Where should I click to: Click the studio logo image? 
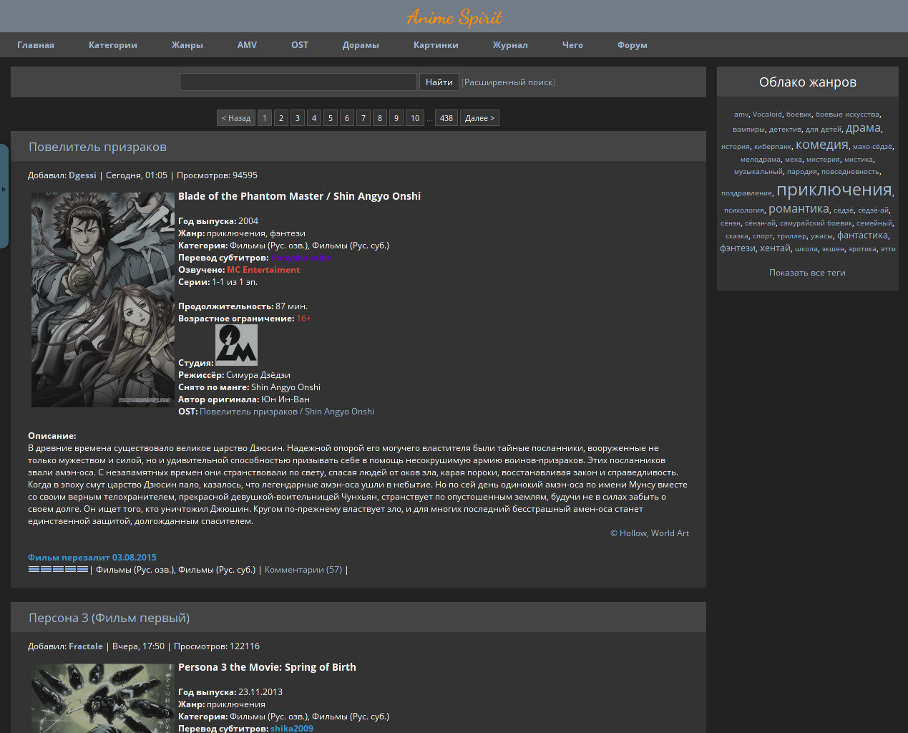(x=236, y=345)
